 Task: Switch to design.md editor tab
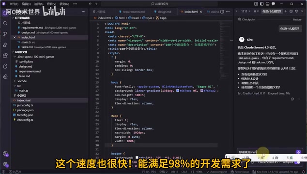coord(164,12)
